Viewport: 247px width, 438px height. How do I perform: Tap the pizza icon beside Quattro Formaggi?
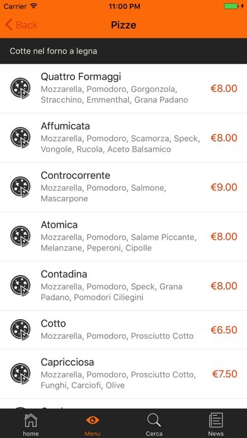[20, 88]
